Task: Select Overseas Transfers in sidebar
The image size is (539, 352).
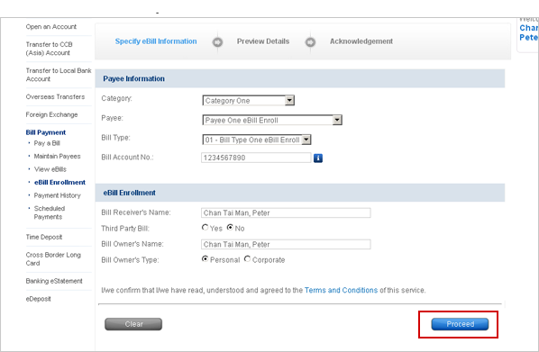Action: click(x=55, y=97)
